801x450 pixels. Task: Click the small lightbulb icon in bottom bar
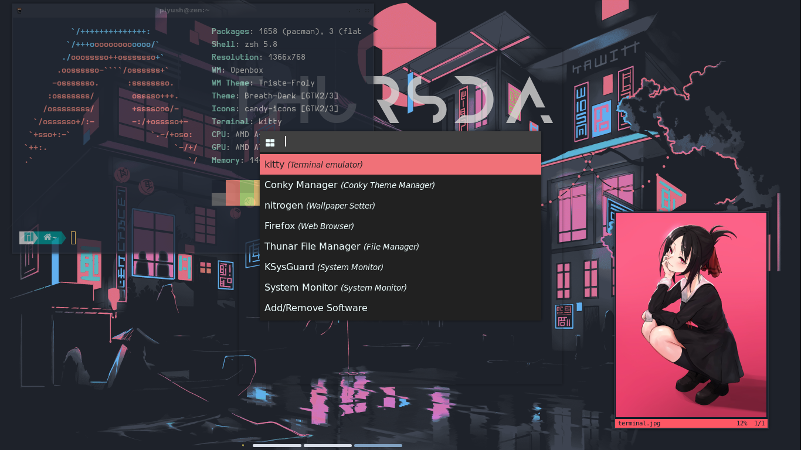click(x=243, y=446)
